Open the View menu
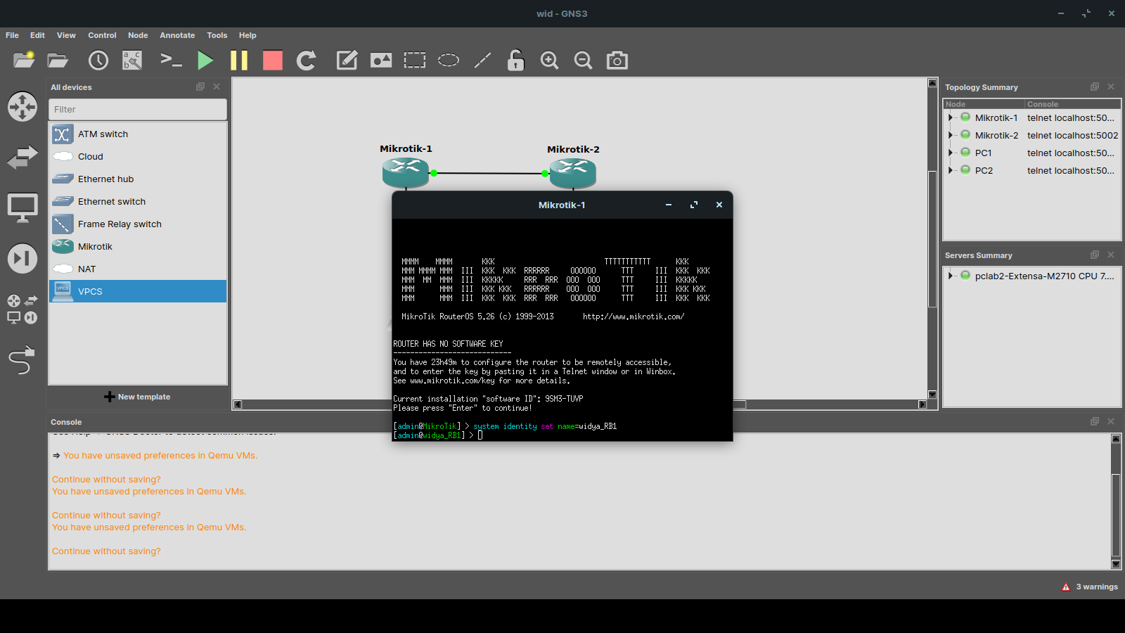 click(x=66, y=35)
